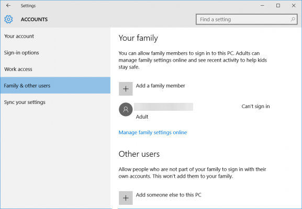Click the Can't sign in status
Image resolution: width=302 pixels, height=209 pixels.
click(255, 106)
